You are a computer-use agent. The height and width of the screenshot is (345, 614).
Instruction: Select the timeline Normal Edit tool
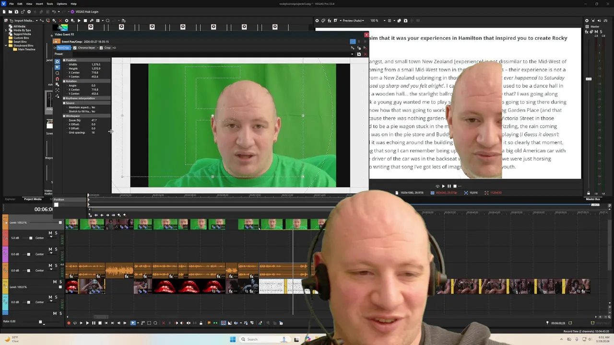[x=133, y=323]
